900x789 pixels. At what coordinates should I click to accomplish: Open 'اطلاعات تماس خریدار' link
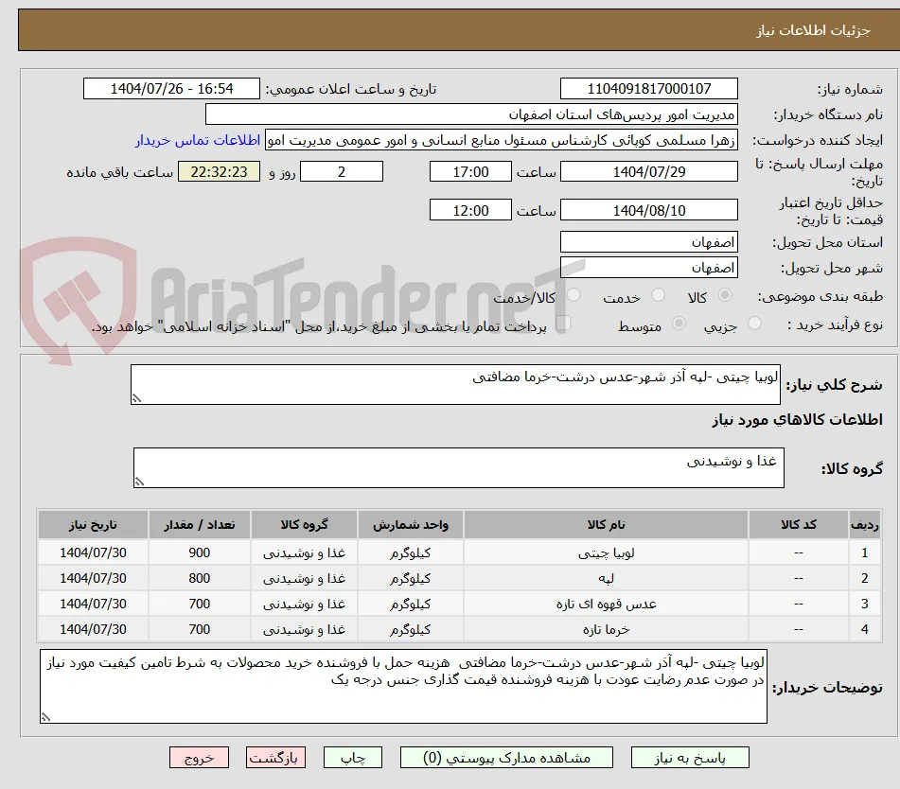tap(198, 140)
